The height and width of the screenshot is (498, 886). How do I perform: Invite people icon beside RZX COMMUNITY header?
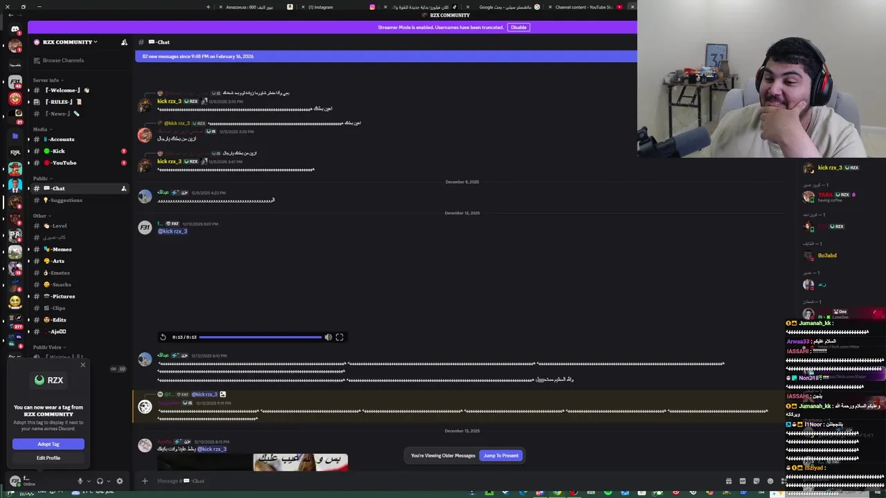124,42
